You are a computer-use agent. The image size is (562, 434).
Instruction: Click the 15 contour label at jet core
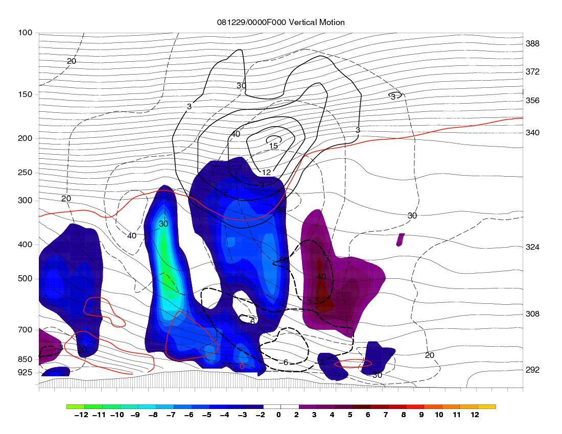pos(273,146)
